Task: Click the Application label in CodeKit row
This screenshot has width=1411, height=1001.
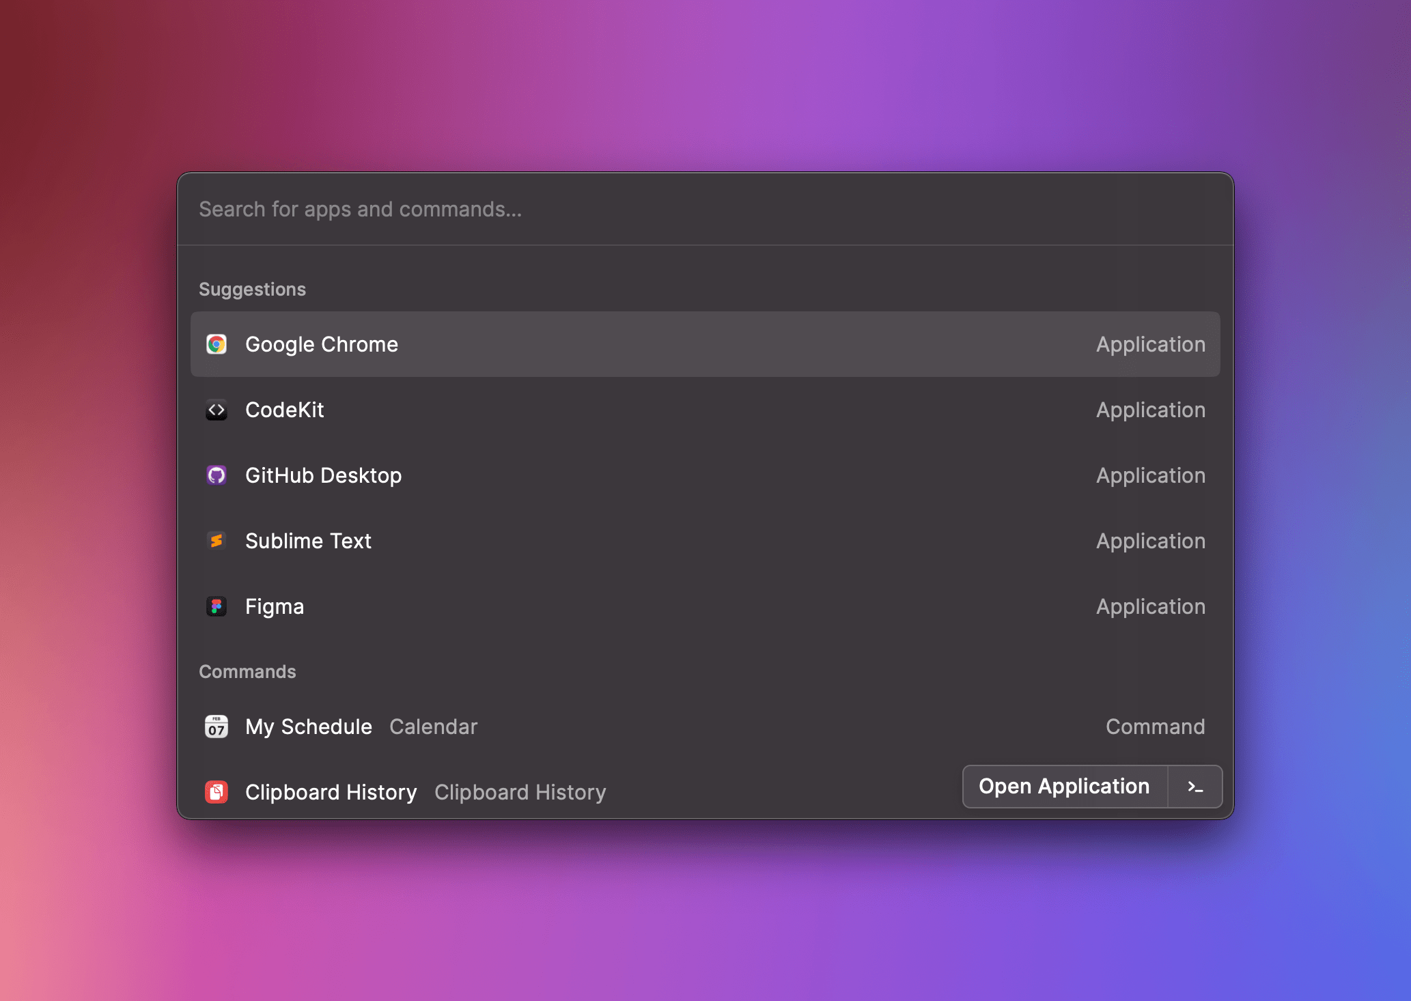Action: point(1151,410)
